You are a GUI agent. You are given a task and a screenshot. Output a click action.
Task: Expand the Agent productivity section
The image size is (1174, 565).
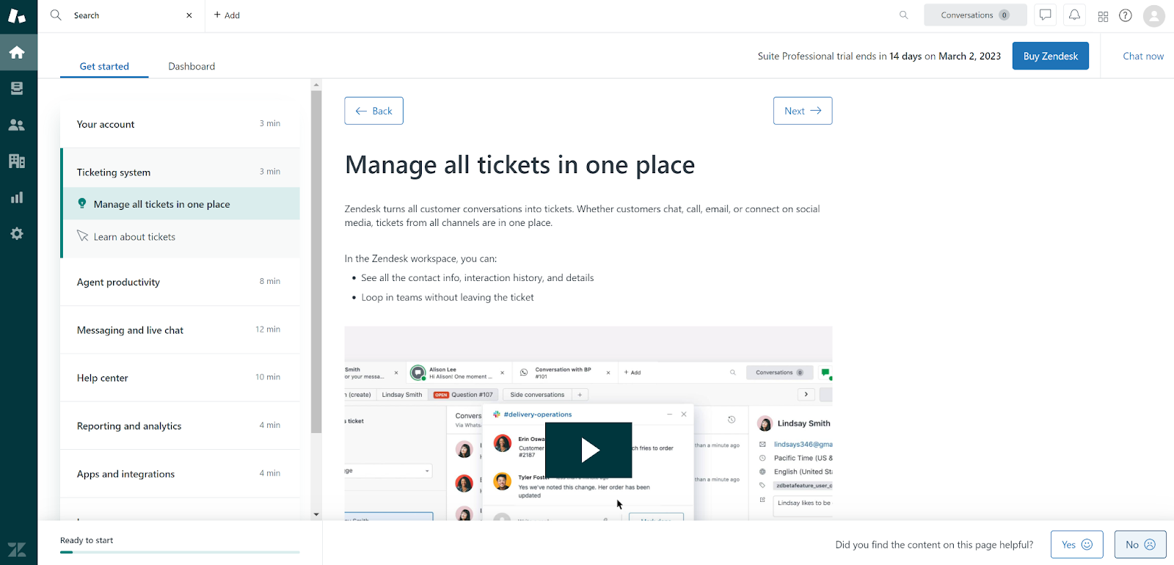(180, 282)
